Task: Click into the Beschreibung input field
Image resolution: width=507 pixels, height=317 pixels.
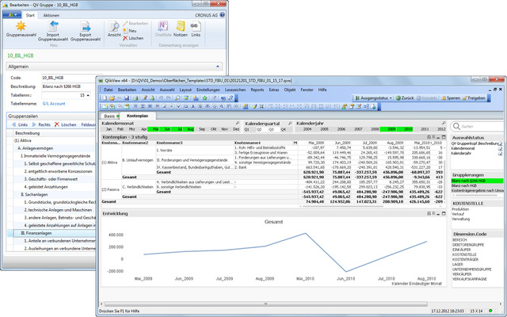Action: [x=67, y=86]
